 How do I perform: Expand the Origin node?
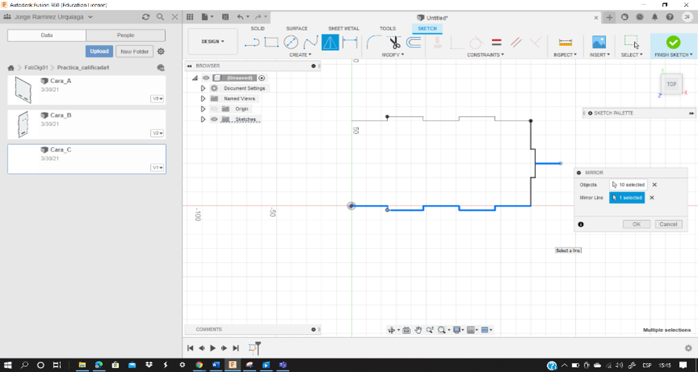click(x=203, y=109)
